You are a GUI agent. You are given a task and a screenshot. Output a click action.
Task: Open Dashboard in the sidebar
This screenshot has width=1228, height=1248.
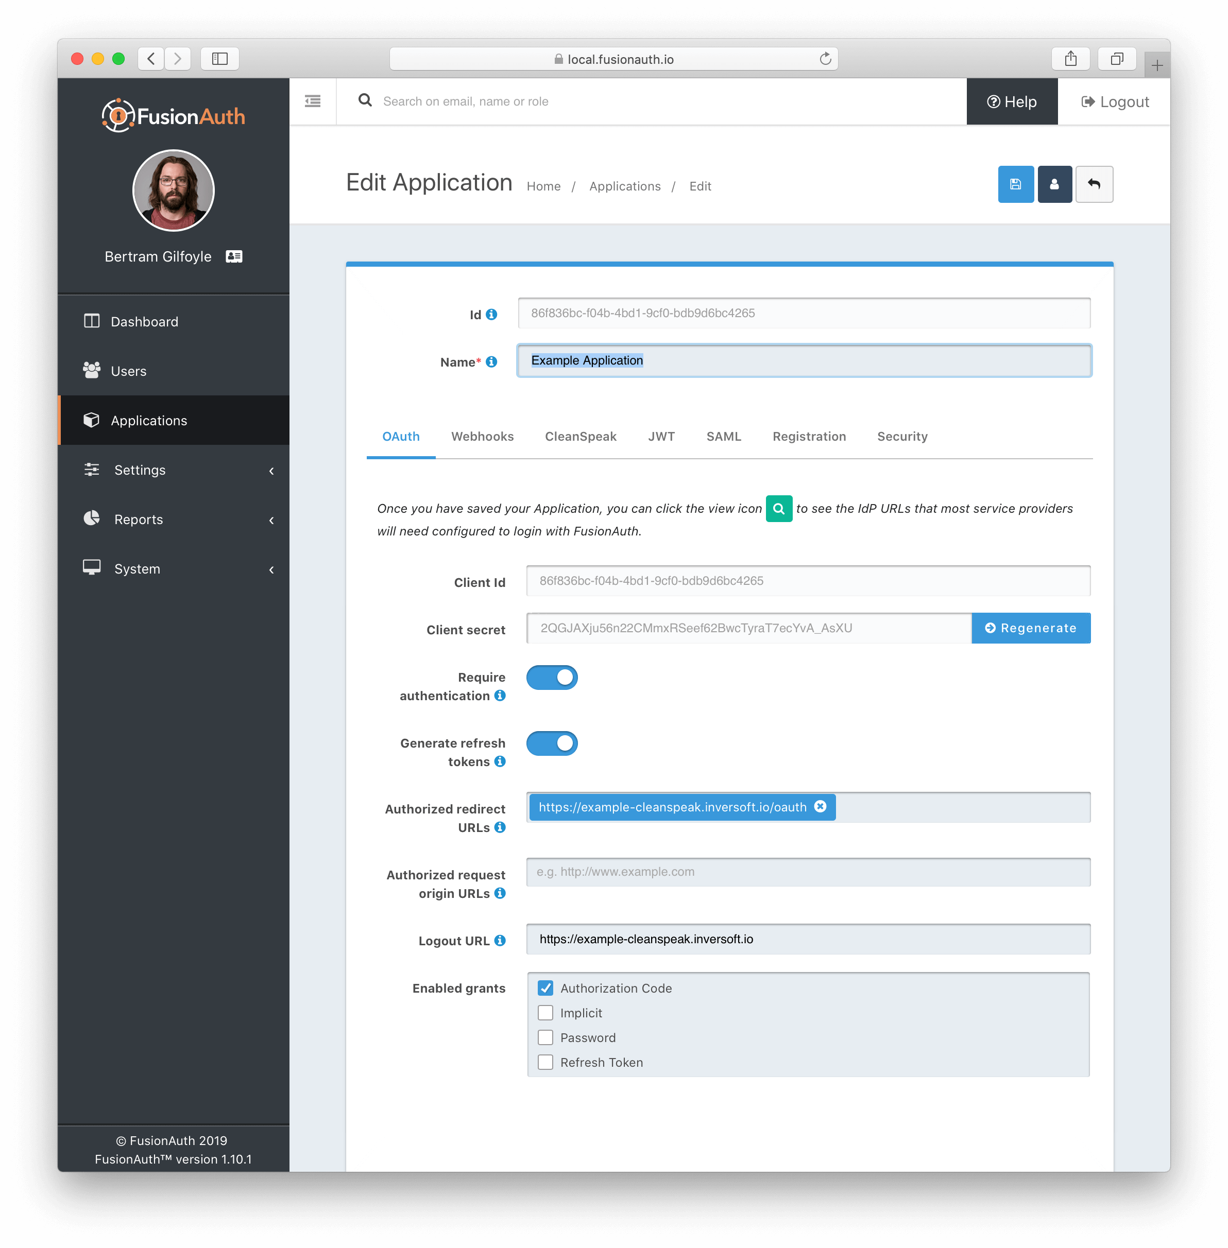click(174, 321)
